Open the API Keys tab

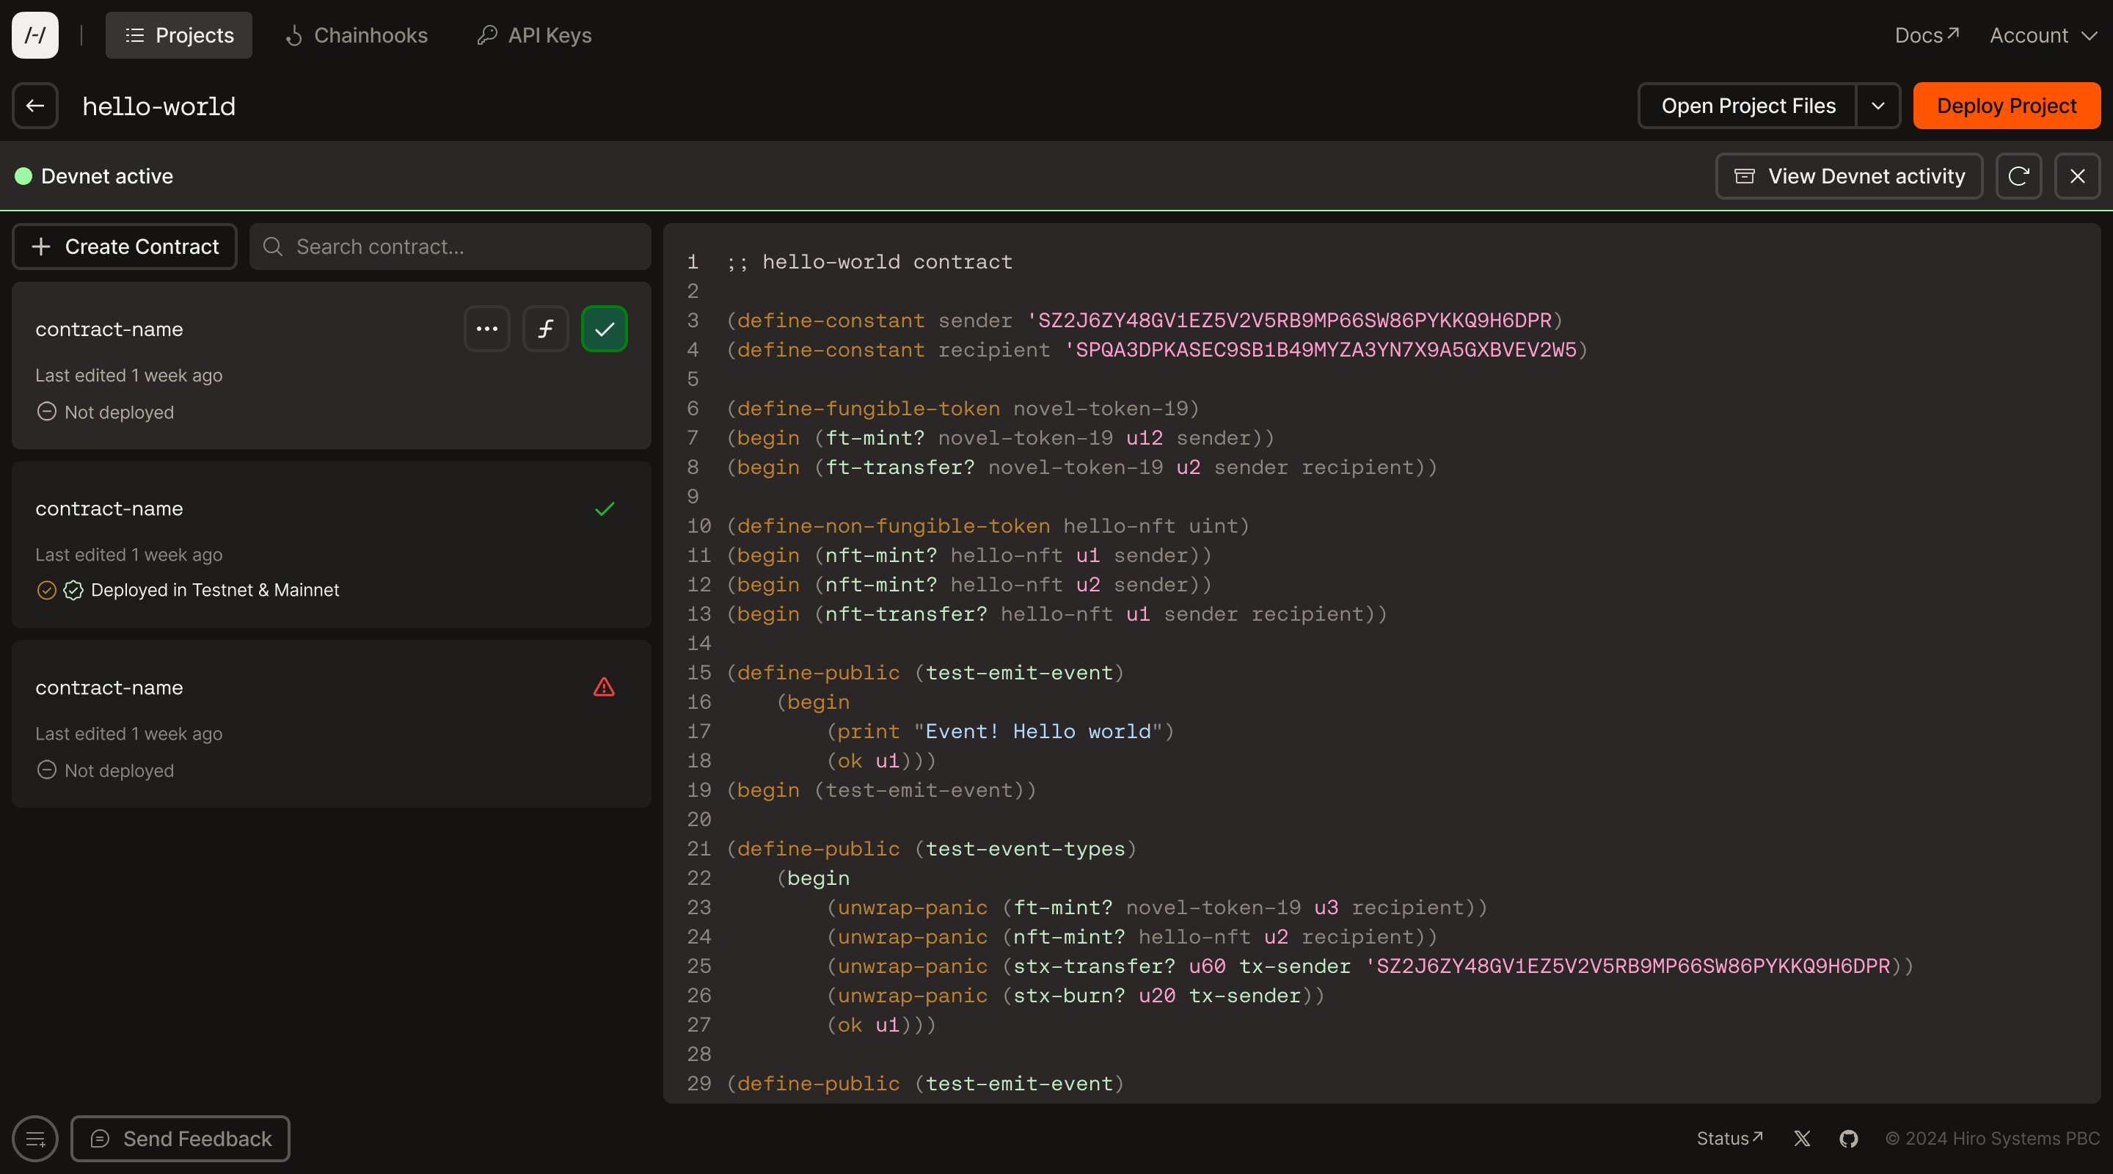tap(534, 35)
